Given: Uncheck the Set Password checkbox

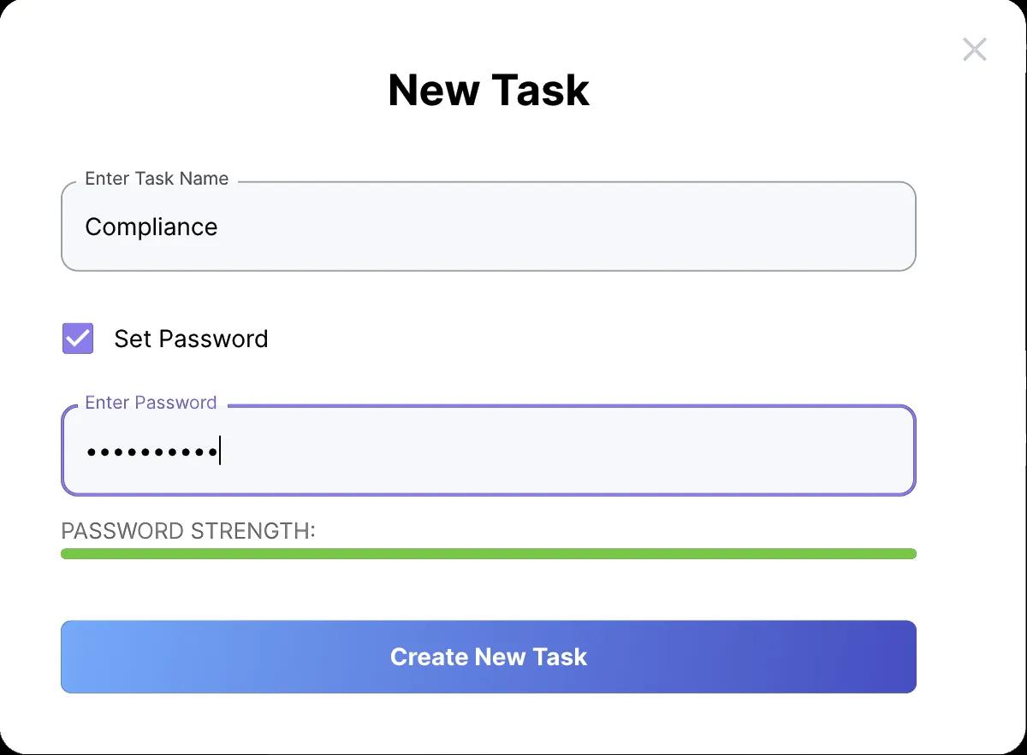Looking at the screenshot, I should [78, 339].
